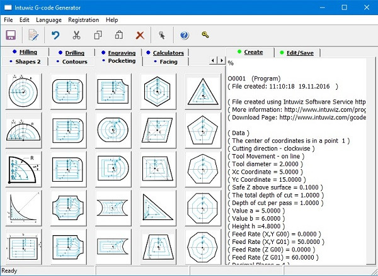Click the pointer select cursor icon
Image resolution: width=378 pixels, height=276 pixels.
coord(162,35)
